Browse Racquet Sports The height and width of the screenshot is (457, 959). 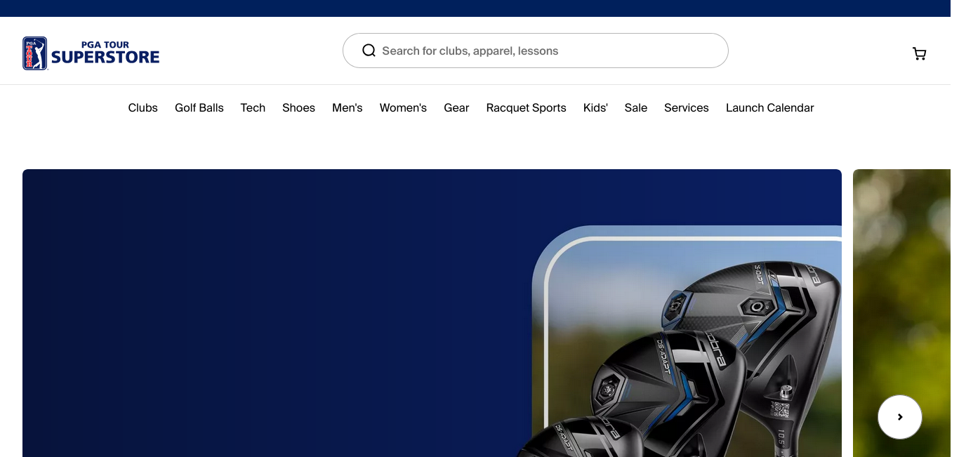tap(527, 107)
